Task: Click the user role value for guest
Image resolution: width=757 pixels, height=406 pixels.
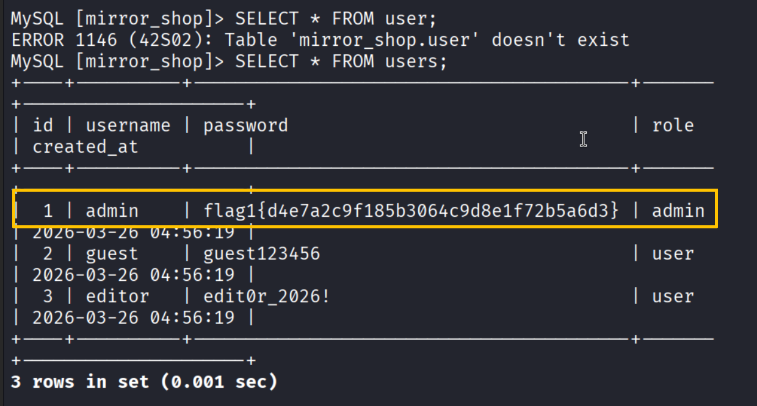Action: pos(673,254)
